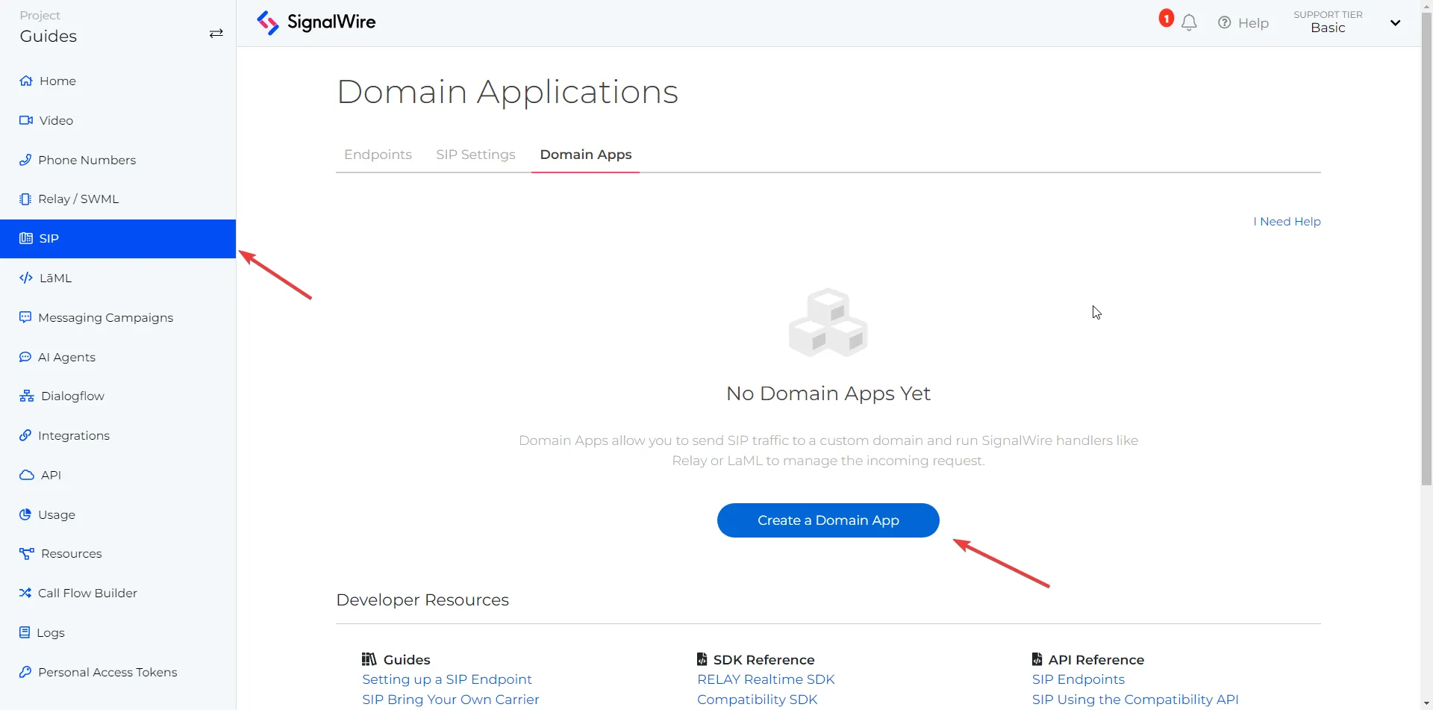This screenshot has height=710, width=1433.
Task: Select the Video section icon
Action: click(25, 119)
